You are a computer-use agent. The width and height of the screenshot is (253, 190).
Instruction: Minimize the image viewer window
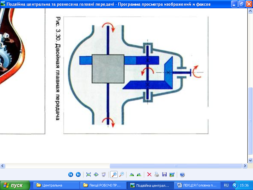pyautogui.click(x=234, y=4)
